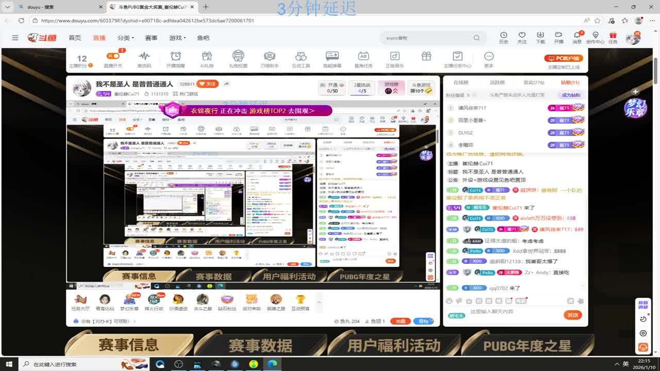Expand the 游戏 dropdown menu
This screenshot has height=371, width=660.
177,38
